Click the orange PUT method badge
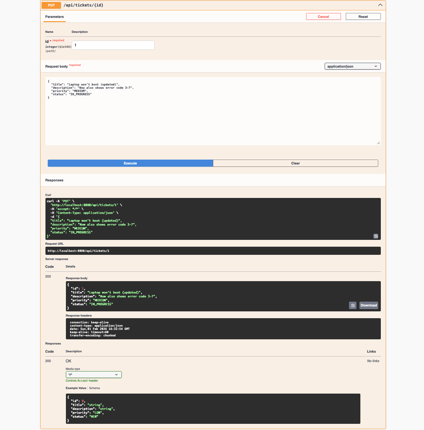The width and height of the screenshot is (424, 430). (51, 5)
